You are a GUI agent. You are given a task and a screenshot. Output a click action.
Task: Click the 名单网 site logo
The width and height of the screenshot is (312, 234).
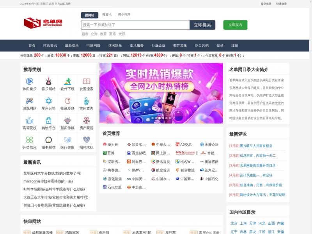click(x=43, y=23)
